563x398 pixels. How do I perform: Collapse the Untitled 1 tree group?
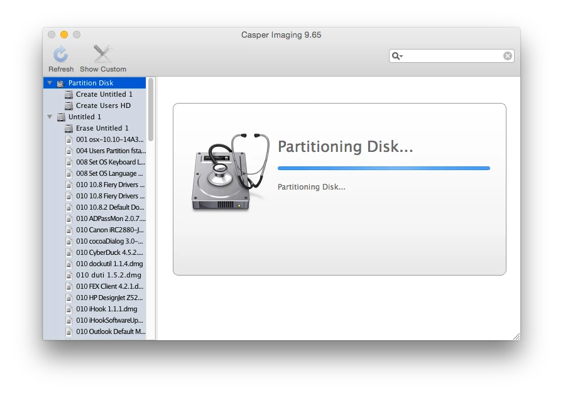(x=50, y=117)
